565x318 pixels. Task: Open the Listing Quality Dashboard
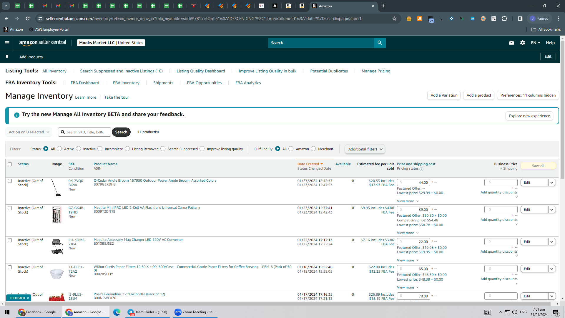pyautogui.click(x=201, y=71)
